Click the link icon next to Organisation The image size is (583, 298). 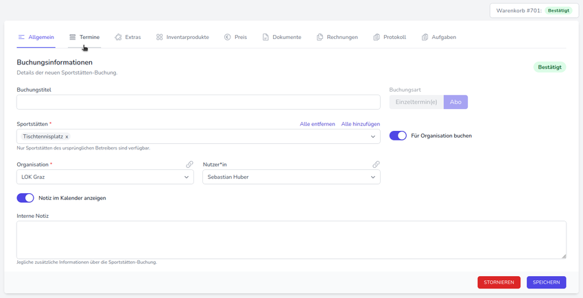[189, 164]
